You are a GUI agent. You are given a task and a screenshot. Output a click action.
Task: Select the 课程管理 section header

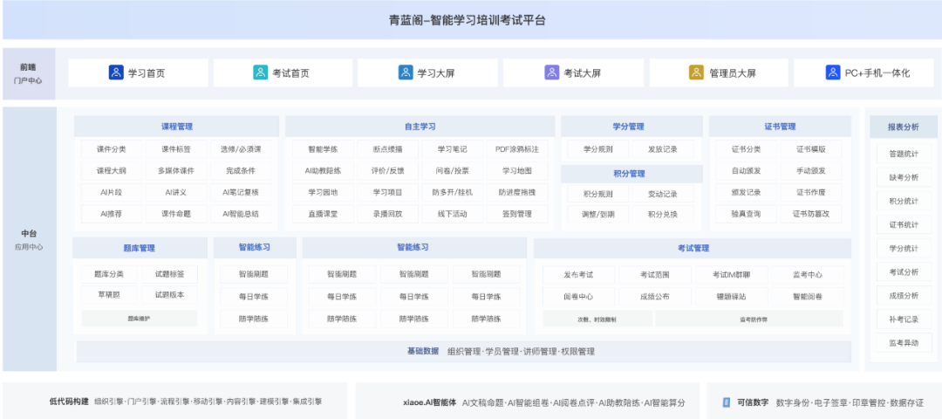(176, 127)
